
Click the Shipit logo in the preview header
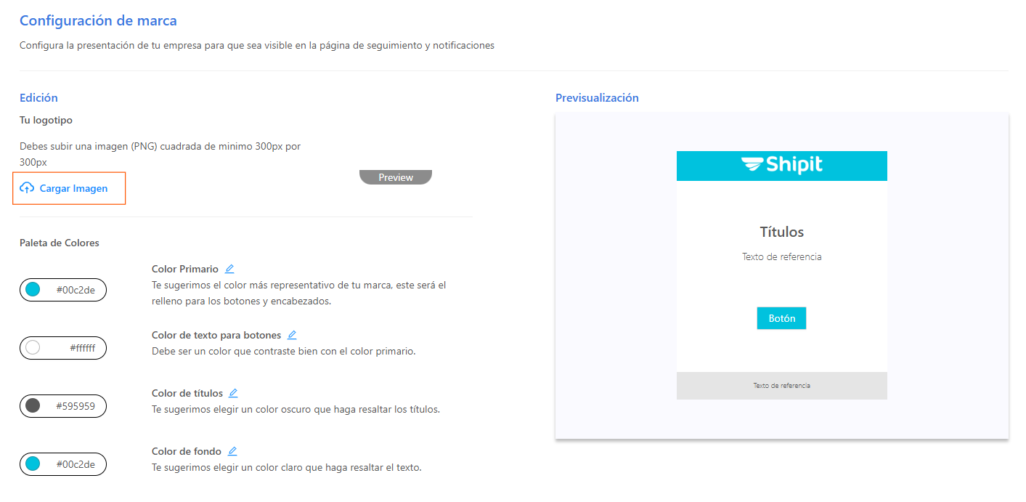pos(782,165)
